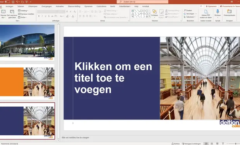
Task: Toggle left text alignment
Action: 80,16
